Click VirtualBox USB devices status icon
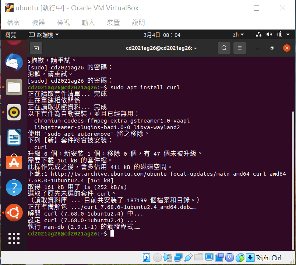This screenshot has height=265, width=296. (188, 258)
